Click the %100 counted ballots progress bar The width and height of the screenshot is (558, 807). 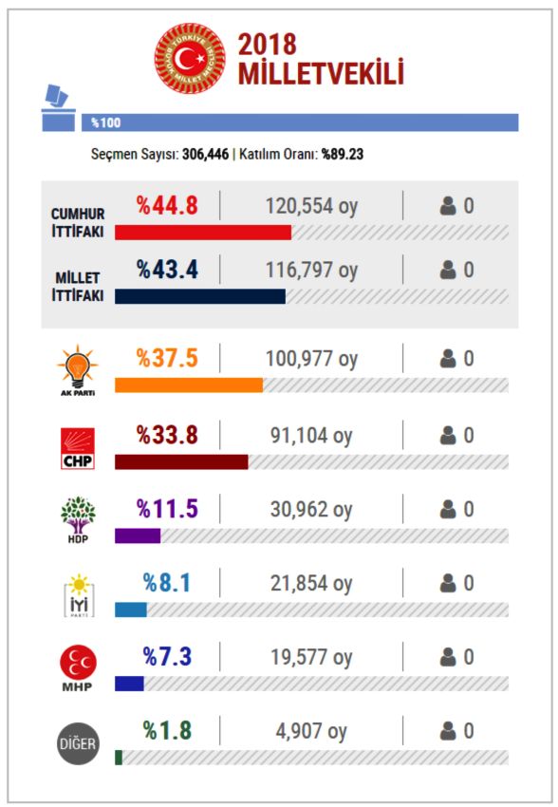tap(300, 122)
